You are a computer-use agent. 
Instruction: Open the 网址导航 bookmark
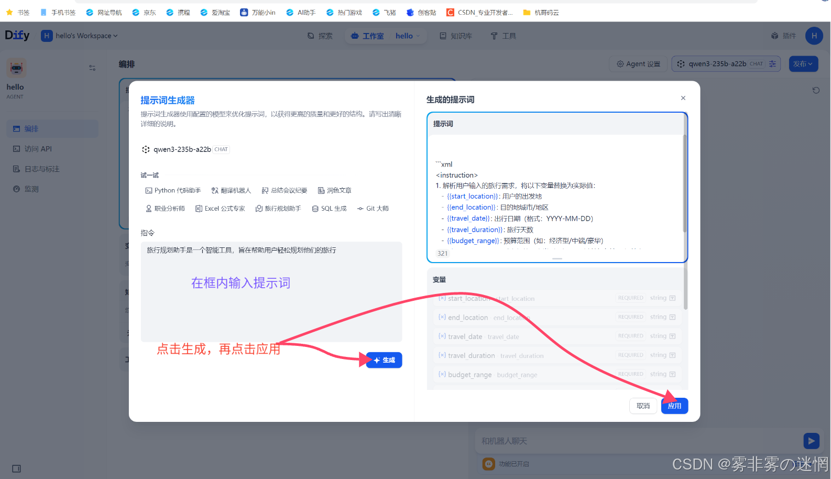[104, 12]
